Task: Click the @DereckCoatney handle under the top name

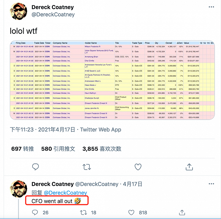Action: coord(53,15)
